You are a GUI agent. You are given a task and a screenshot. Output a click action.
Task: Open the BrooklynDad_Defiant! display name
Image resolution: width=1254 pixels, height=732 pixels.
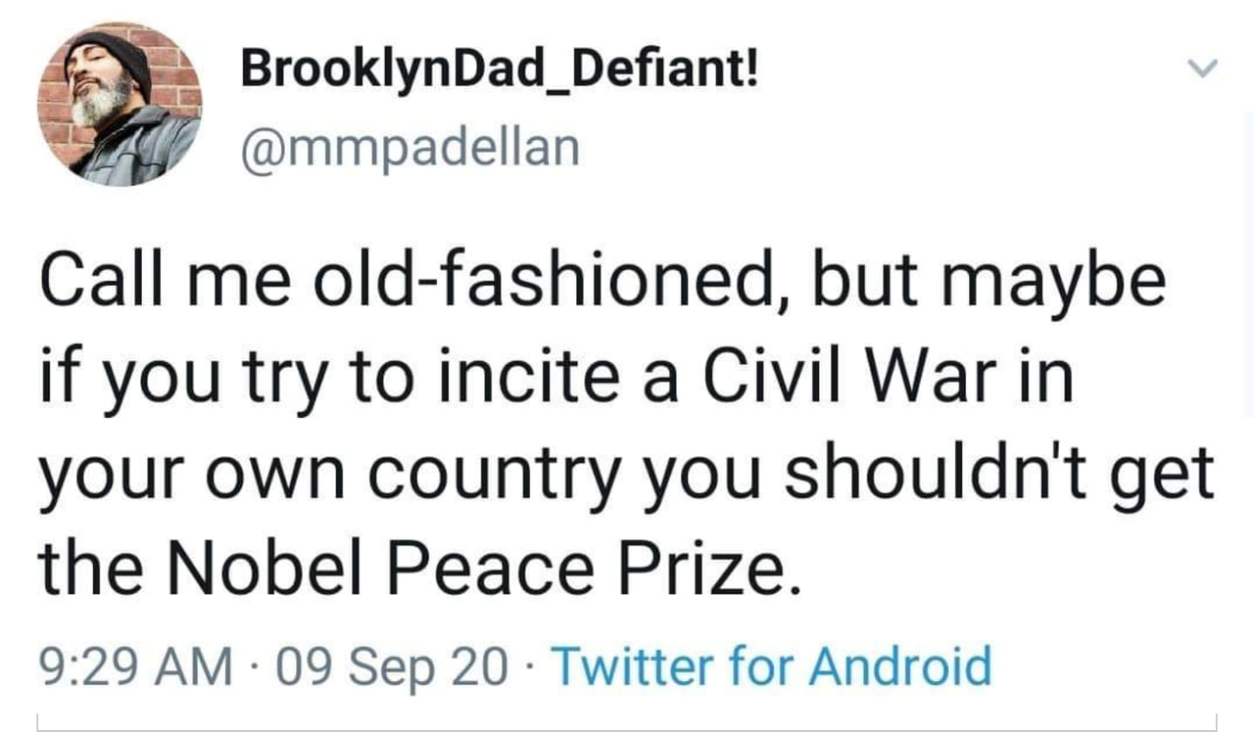499,71
